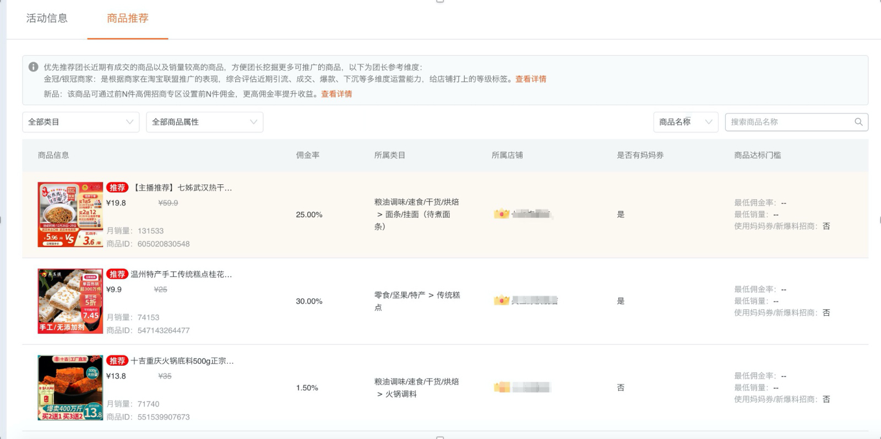
Task: Click the search magnifier icon
Action: pos(858,122)
